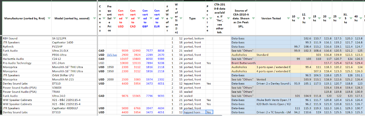Image resolution: width=365 pixels, height=116 pixels.
Task: Click the 'Ultra 24.0' model cell
Action: (x=74, y=96)
